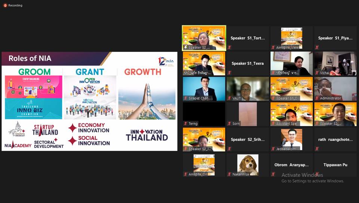The height and width of the screenshot is (203, 359).
Task: Select Sirapat Chan's video tile
Action: pos(204,89)
